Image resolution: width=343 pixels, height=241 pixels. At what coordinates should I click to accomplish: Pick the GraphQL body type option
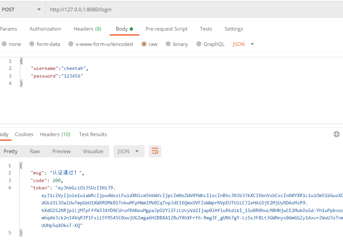(x=199, y=44)
